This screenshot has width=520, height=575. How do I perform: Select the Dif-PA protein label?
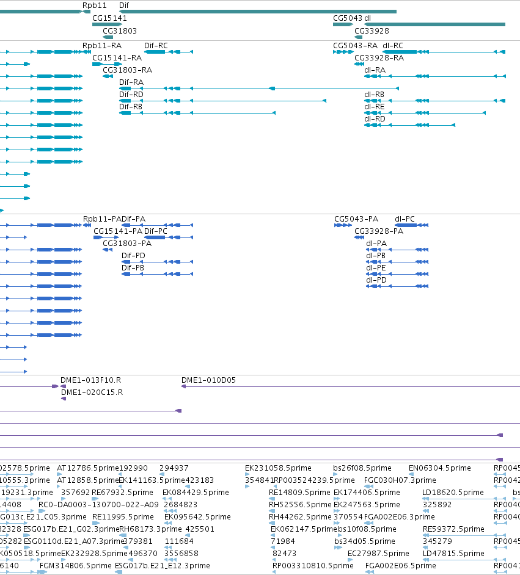[134, 219]
